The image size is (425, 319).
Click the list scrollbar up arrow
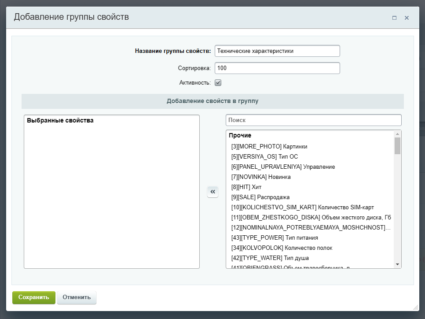[397, 134]
